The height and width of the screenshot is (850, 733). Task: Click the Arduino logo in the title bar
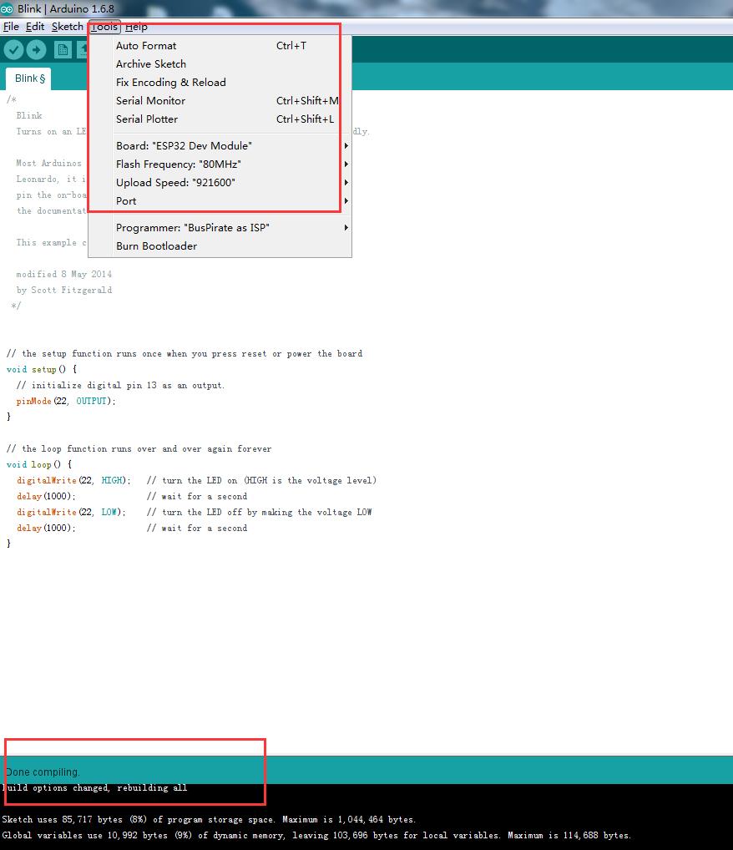click(7, 8)
